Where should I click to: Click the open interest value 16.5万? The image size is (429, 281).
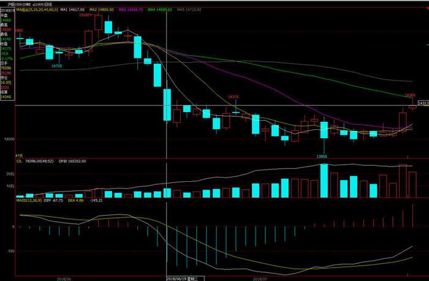[6, 83]
